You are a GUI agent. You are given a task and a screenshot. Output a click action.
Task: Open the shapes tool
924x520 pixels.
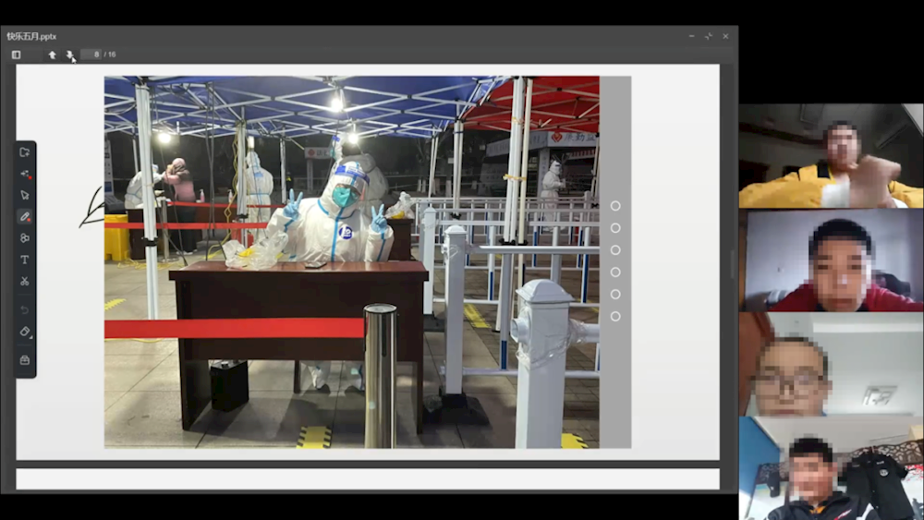click(x=25, y=237)
